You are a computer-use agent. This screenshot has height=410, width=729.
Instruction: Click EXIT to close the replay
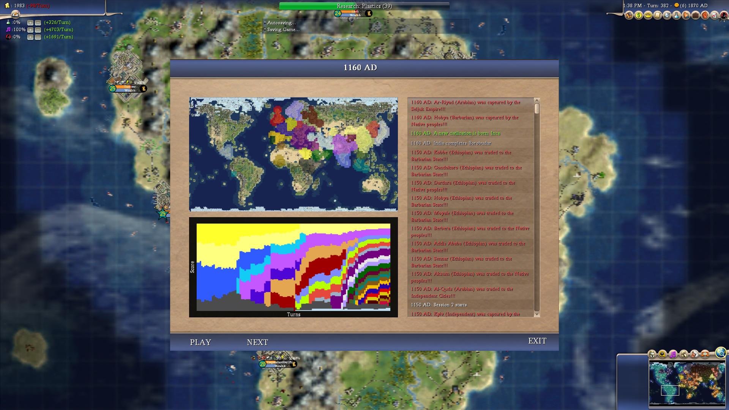click(x=537, y=341)
